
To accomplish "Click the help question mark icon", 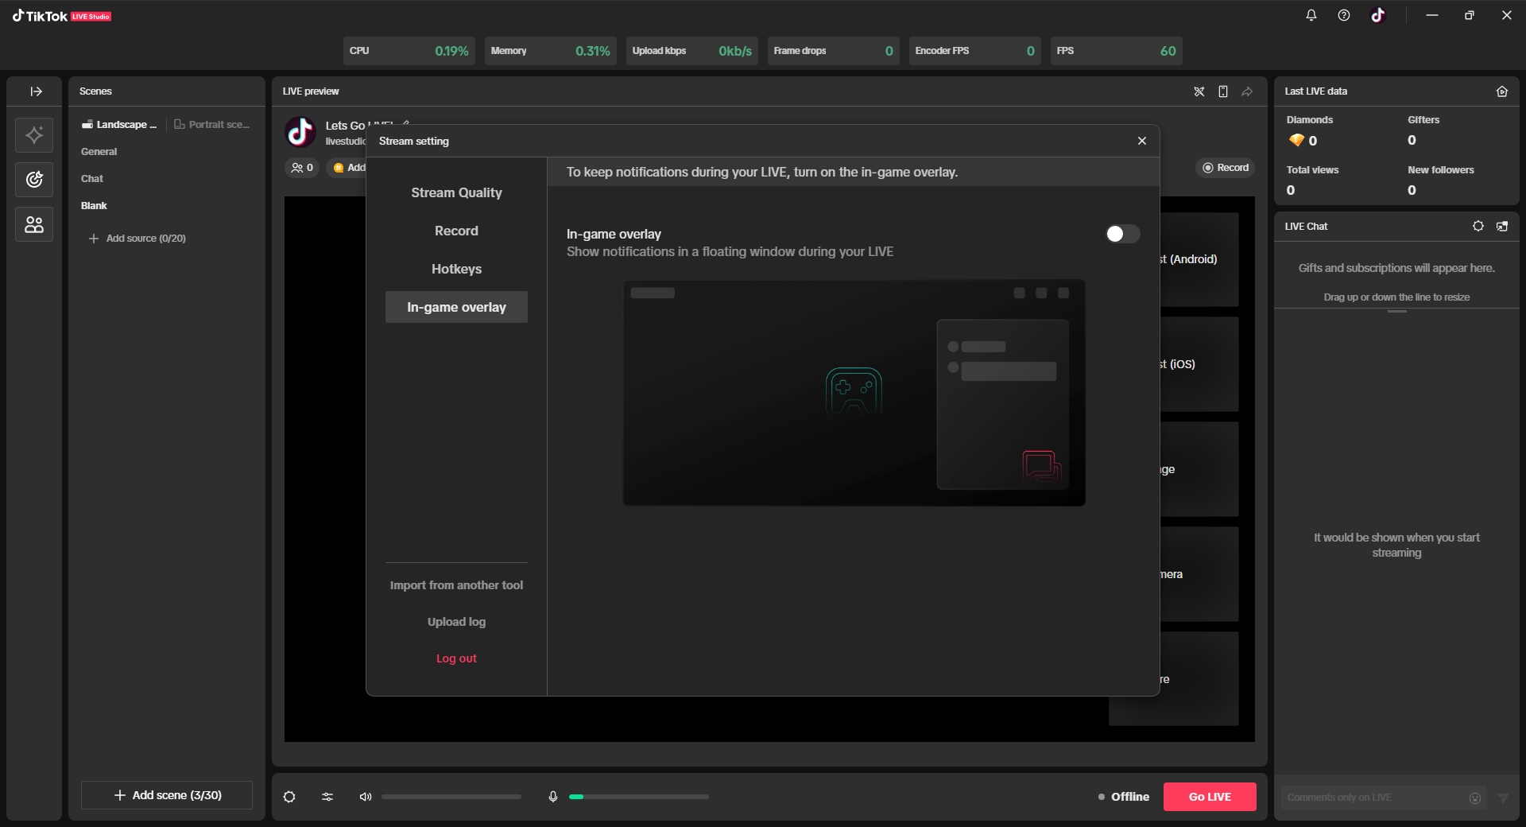I will point(1343,15).
